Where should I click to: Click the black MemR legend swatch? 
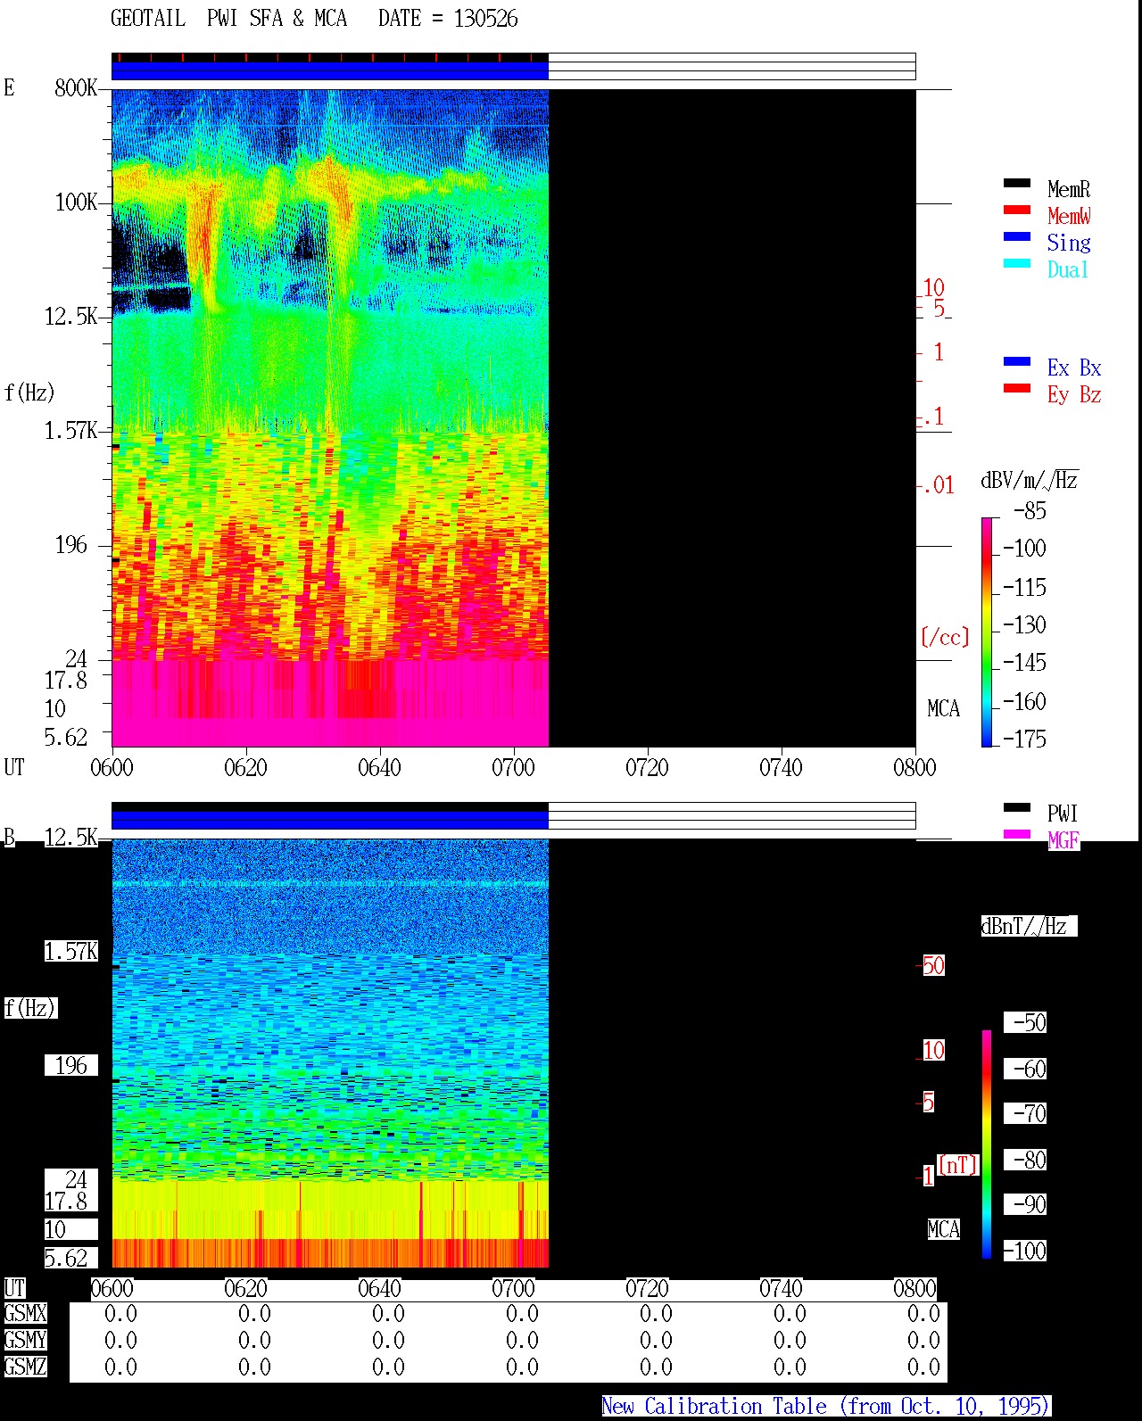(1017, 183)
